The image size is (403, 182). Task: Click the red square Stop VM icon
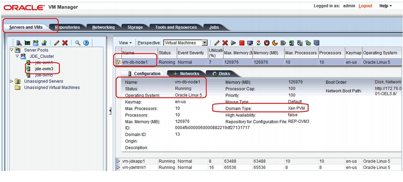pos(242,43)
